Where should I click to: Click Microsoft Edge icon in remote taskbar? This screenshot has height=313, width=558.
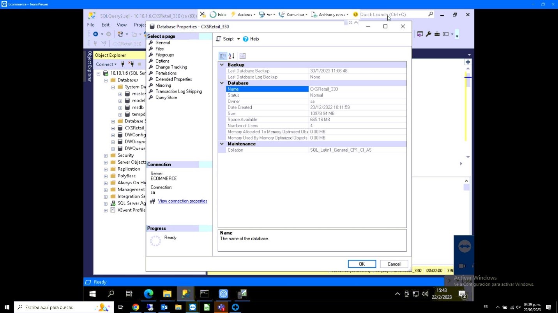[x=148, y=294]
